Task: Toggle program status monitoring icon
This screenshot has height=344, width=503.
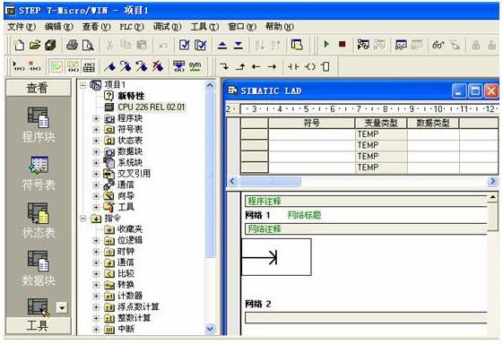Action: 363,45
